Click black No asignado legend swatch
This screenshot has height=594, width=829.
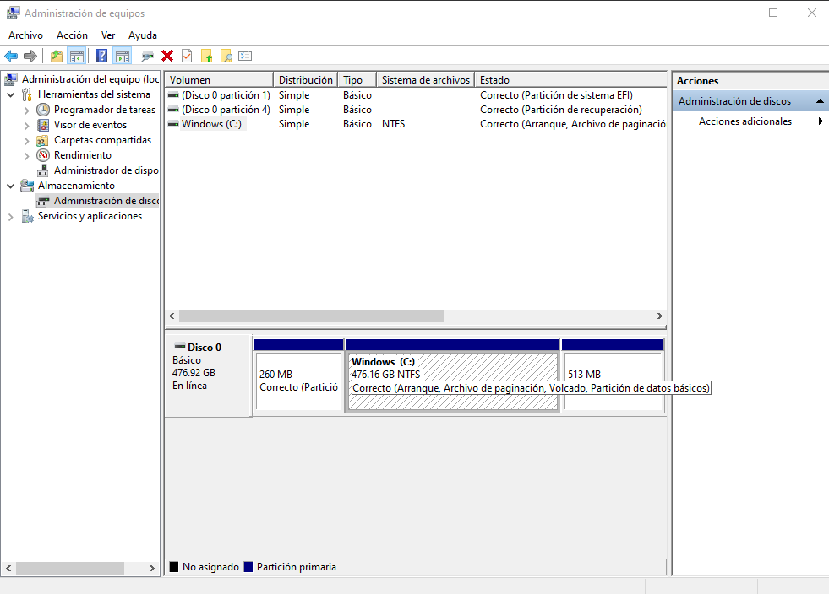174,567
